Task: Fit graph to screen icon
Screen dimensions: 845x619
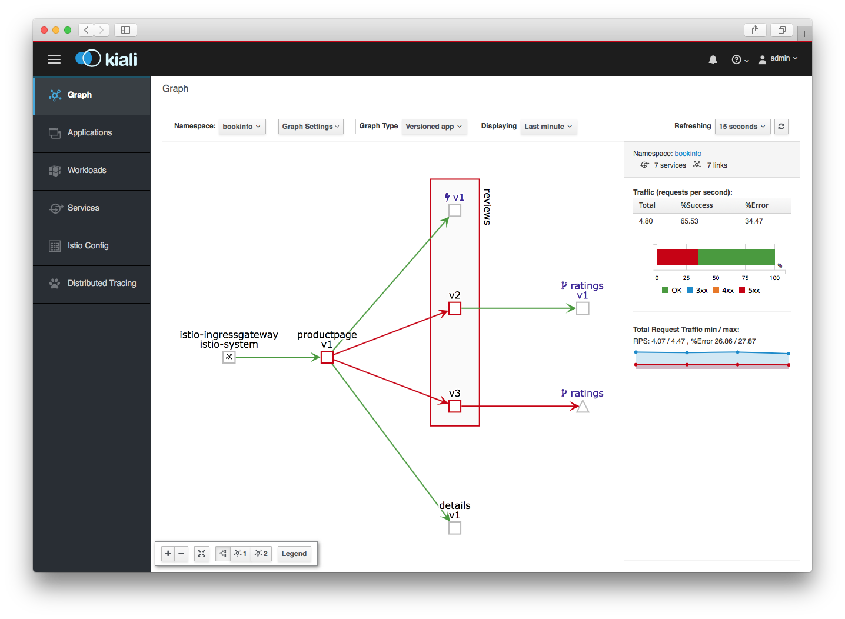Action: coord(202,554)
